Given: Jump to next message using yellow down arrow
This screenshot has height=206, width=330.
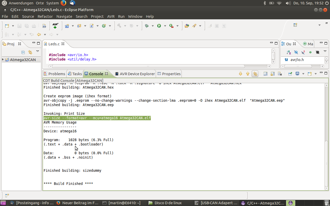Looking at the screenshot, I should pos(241,74).
